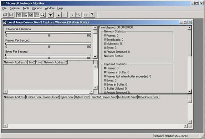Click station pane horizontal scrollbar right arrow
Screen dimensions: 205x139
click(186, 126)
